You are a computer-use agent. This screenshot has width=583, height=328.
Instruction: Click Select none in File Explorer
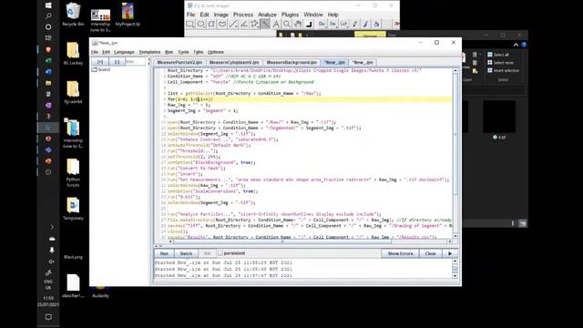click(x=500, y=63)
